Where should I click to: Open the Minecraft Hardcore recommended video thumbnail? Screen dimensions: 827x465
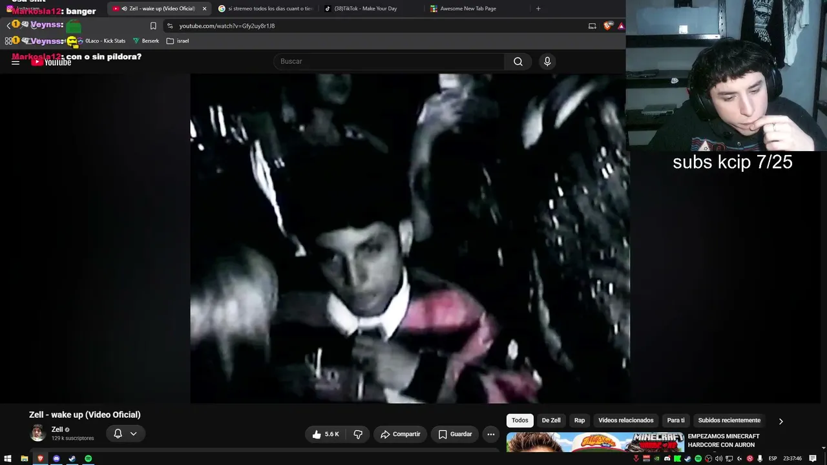(x=595, y=442)
